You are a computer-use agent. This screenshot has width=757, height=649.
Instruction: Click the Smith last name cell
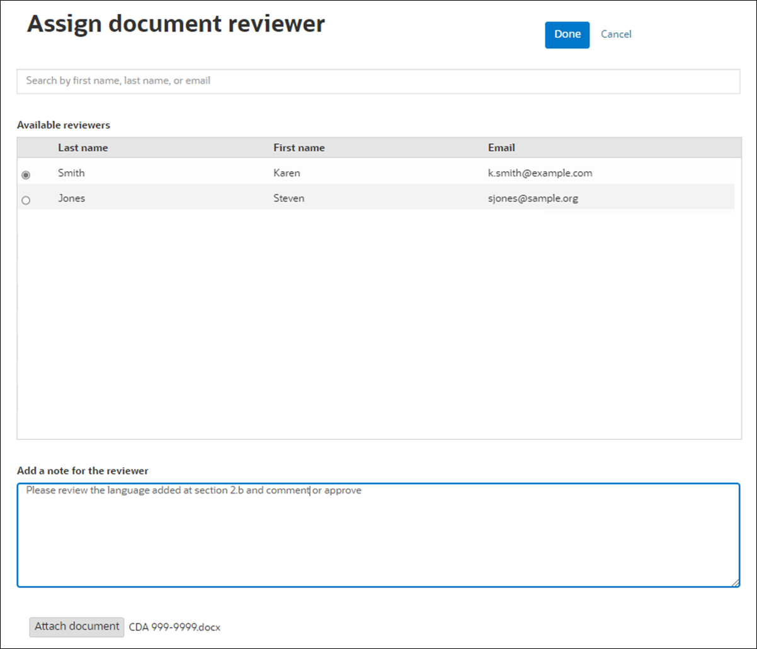(x=71, y=172)
